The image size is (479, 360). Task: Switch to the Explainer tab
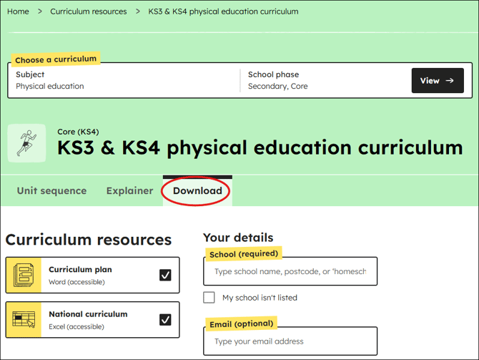click(x=130, y=191)
